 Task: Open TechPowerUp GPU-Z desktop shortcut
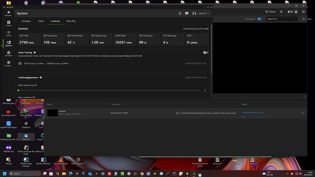[9, 137]
